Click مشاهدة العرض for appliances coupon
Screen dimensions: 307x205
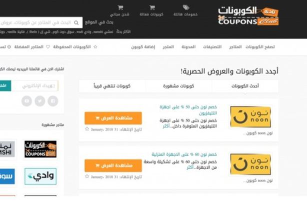[x=113, y=165]
